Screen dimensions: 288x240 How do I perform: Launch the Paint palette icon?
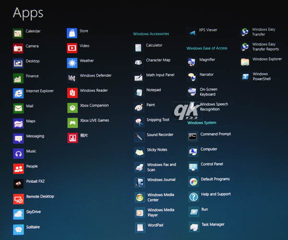139,108
